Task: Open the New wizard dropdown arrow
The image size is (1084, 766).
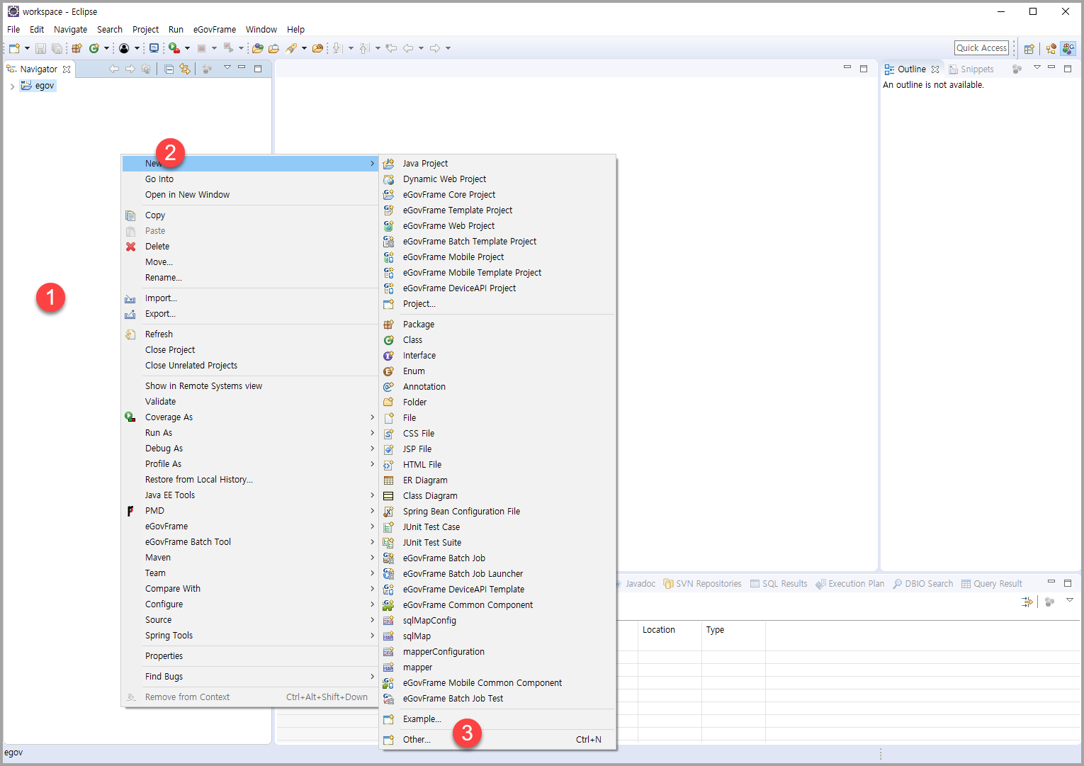Action: click(x=27, y=48)
